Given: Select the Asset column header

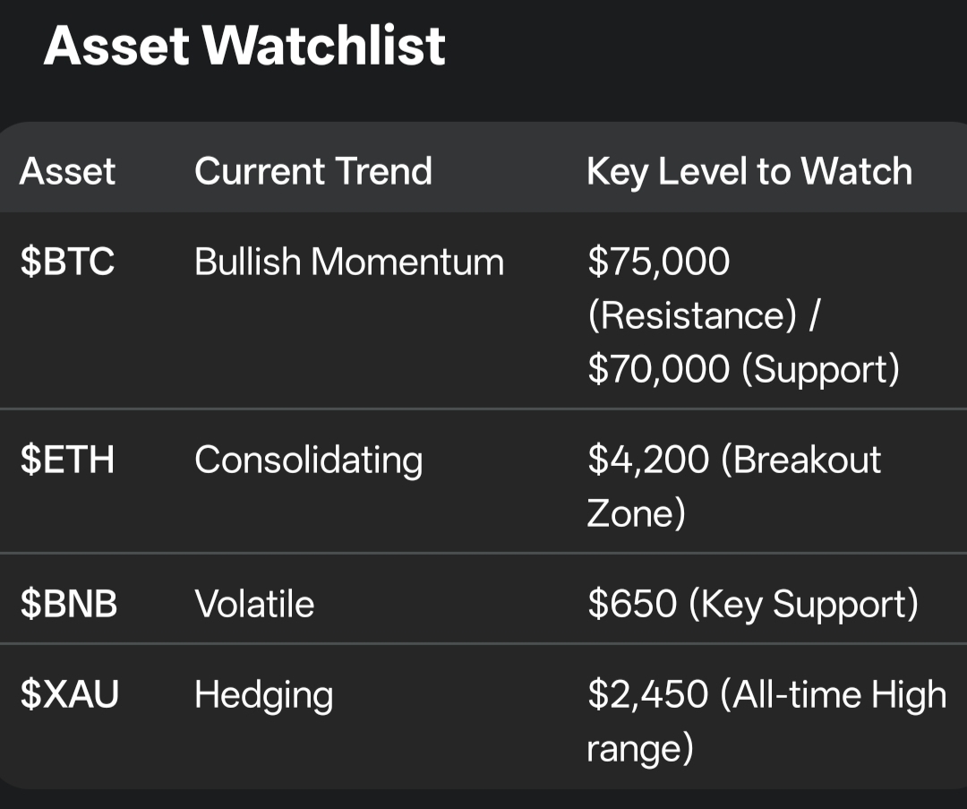Looking at the screenshot, I should pyautogui.click(x=68, y=171).
